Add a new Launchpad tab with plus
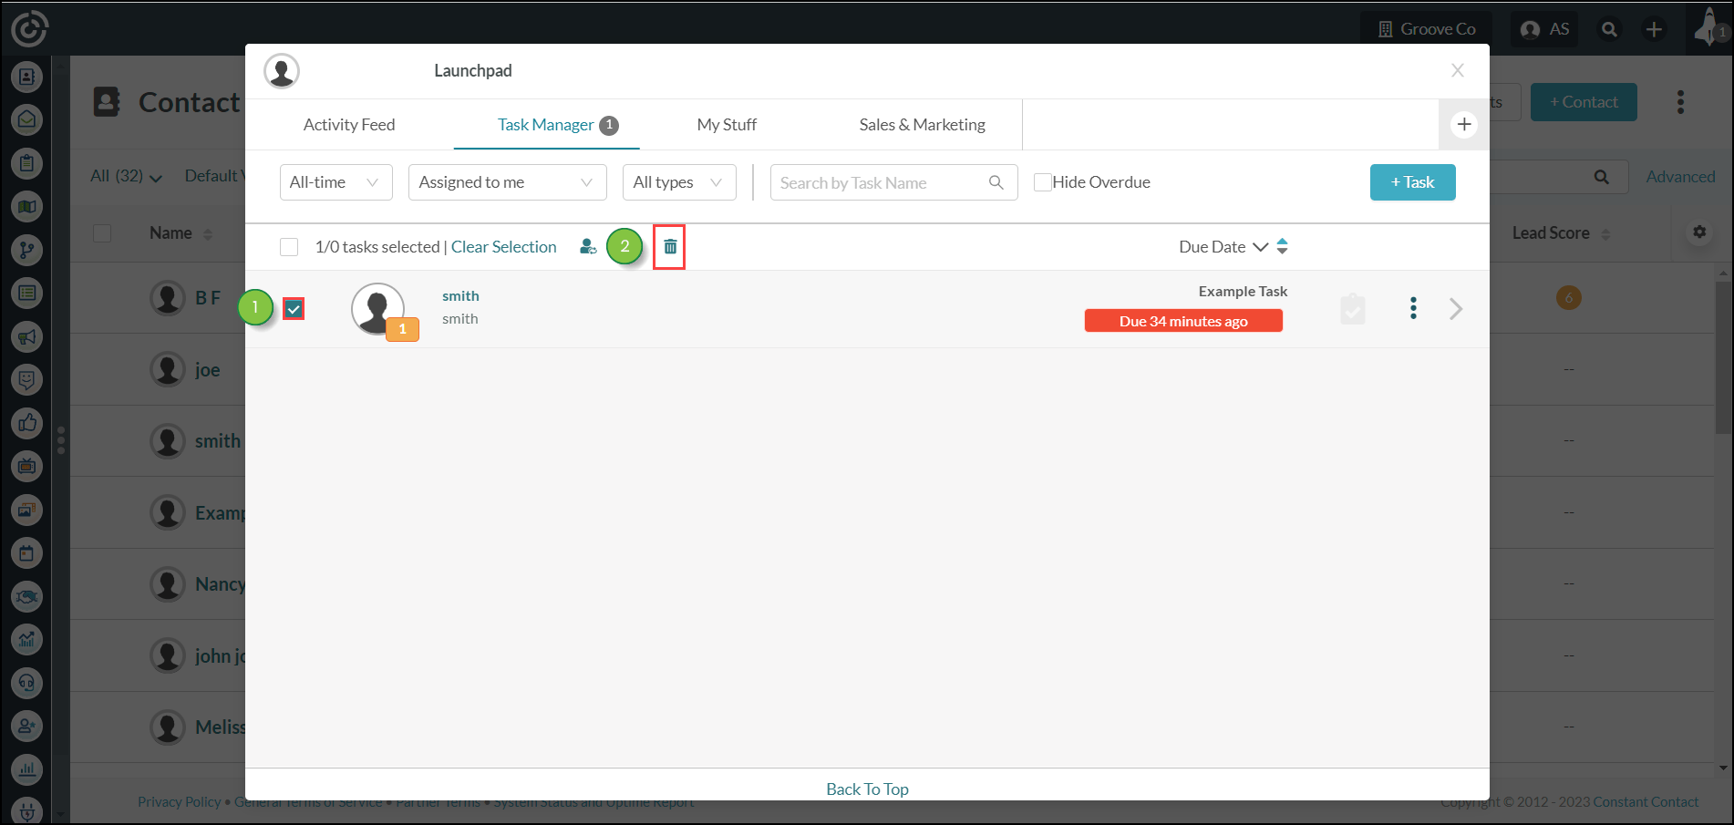 click(1464, 125)
